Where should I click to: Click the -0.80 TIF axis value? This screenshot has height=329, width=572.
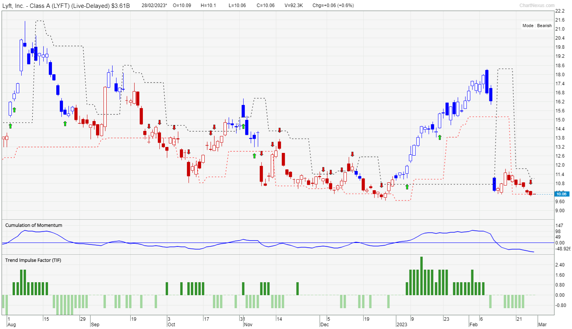click(x=560, y=306)
